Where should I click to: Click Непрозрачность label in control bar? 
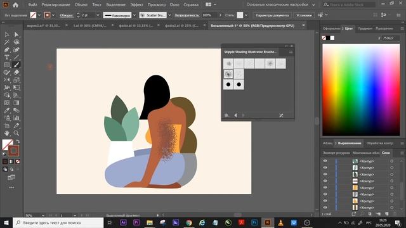coord(187,15)
